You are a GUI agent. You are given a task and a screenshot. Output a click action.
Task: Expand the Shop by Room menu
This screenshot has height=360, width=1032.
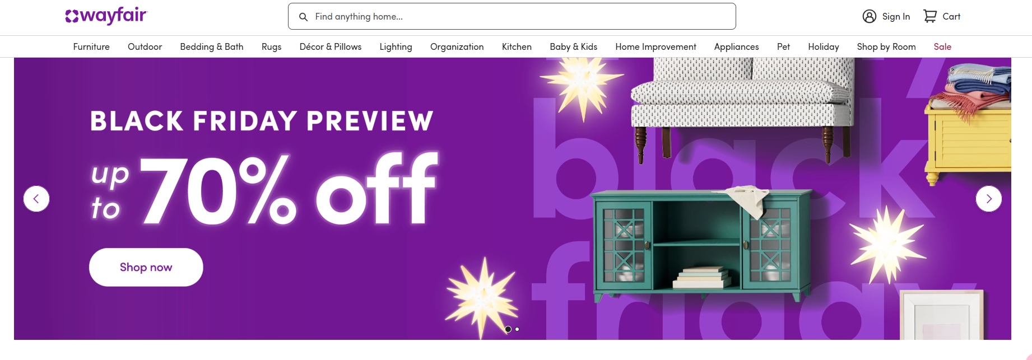[886, 46]
